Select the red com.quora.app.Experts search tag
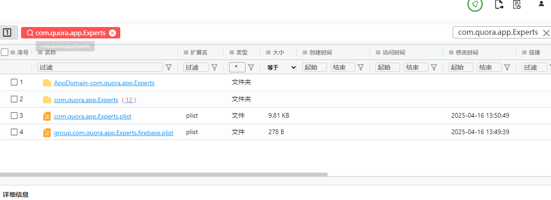551x200 pixels. pyautogui.click(x=70, y=33)
